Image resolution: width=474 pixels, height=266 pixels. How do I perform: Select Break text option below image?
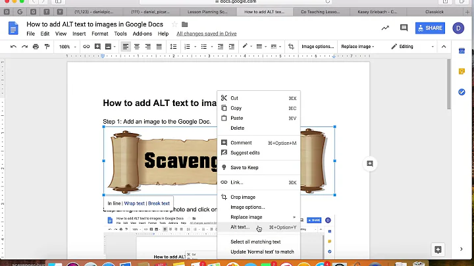click(159, 203)
